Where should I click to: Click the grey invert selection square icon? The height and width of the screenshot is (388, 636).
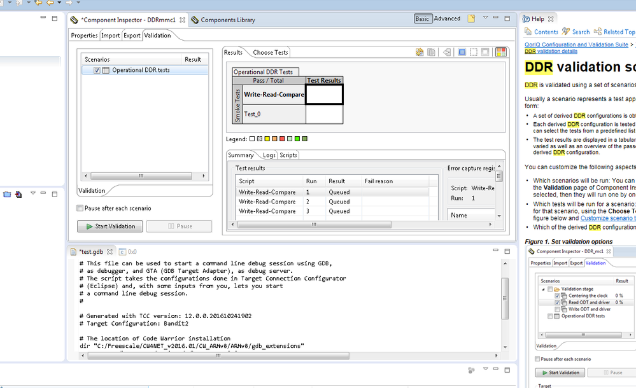pos(485,52)
